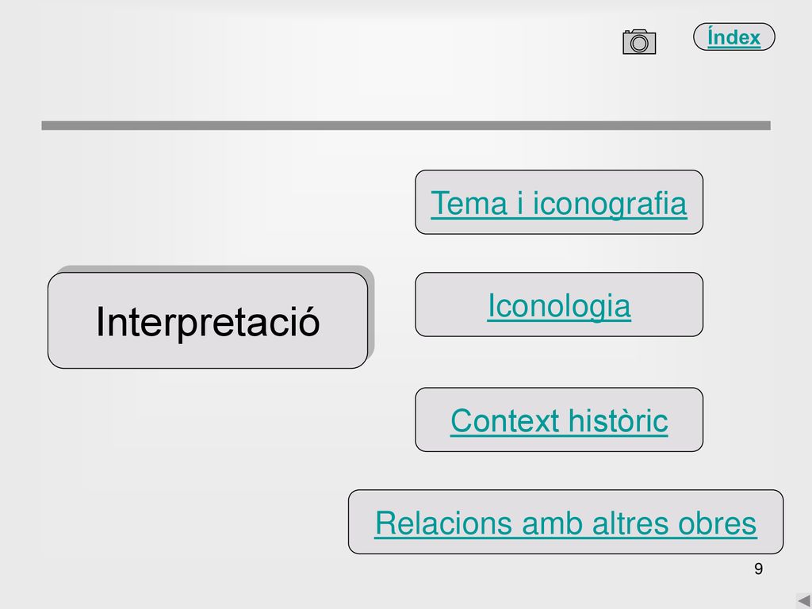Select the Iconologia link
The image size is (812, 609).
tap(559, 305)
